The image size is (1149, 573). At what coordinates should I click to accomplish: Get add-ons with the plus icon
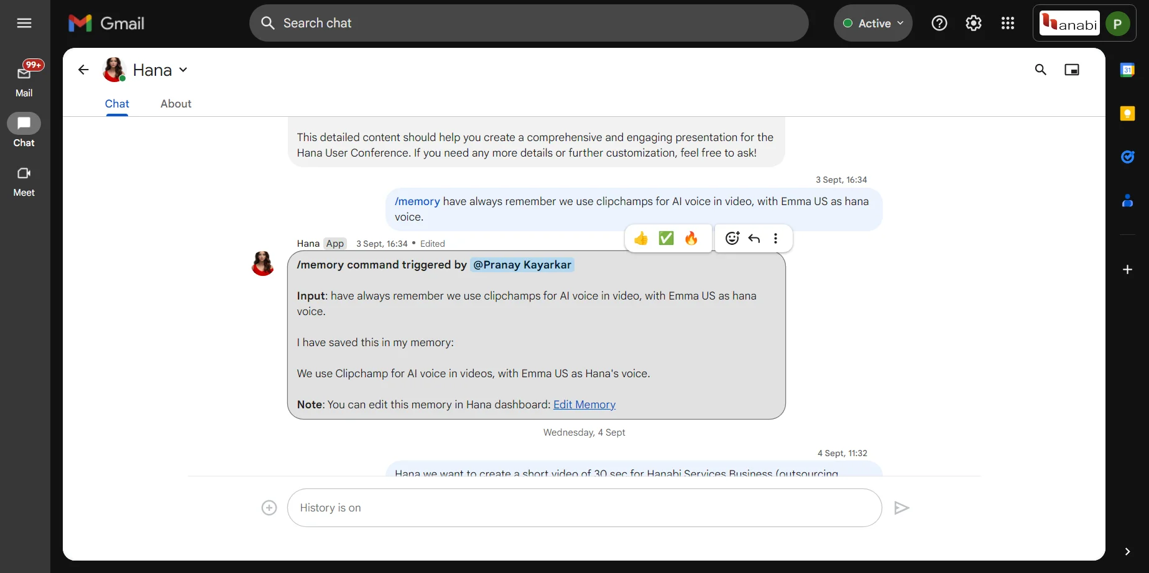coord(1127,269)
